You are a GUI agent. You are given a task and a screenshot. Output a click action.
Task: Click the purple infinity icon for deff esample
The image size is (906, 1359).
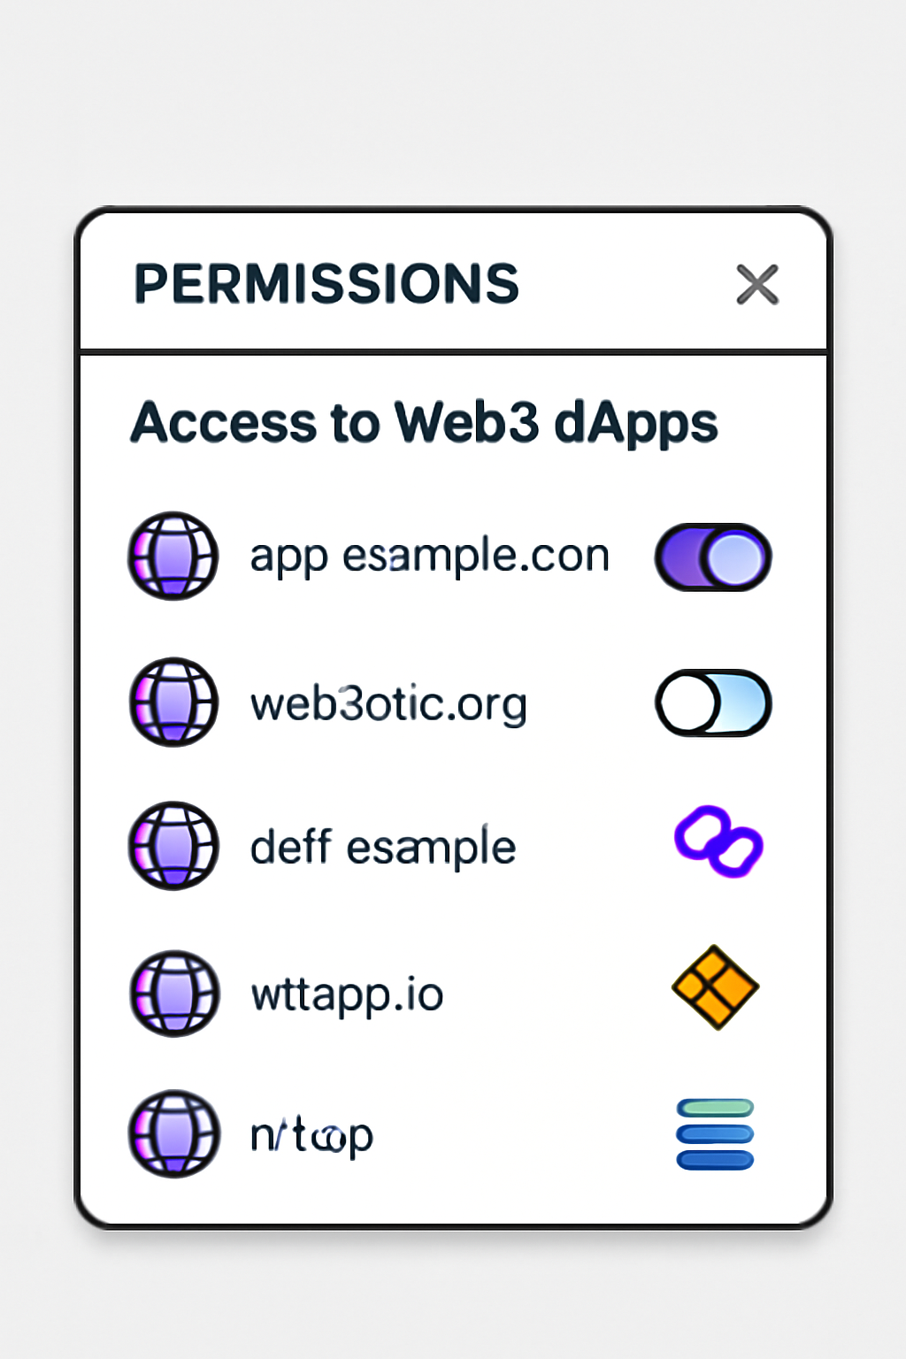click(718, 846)
